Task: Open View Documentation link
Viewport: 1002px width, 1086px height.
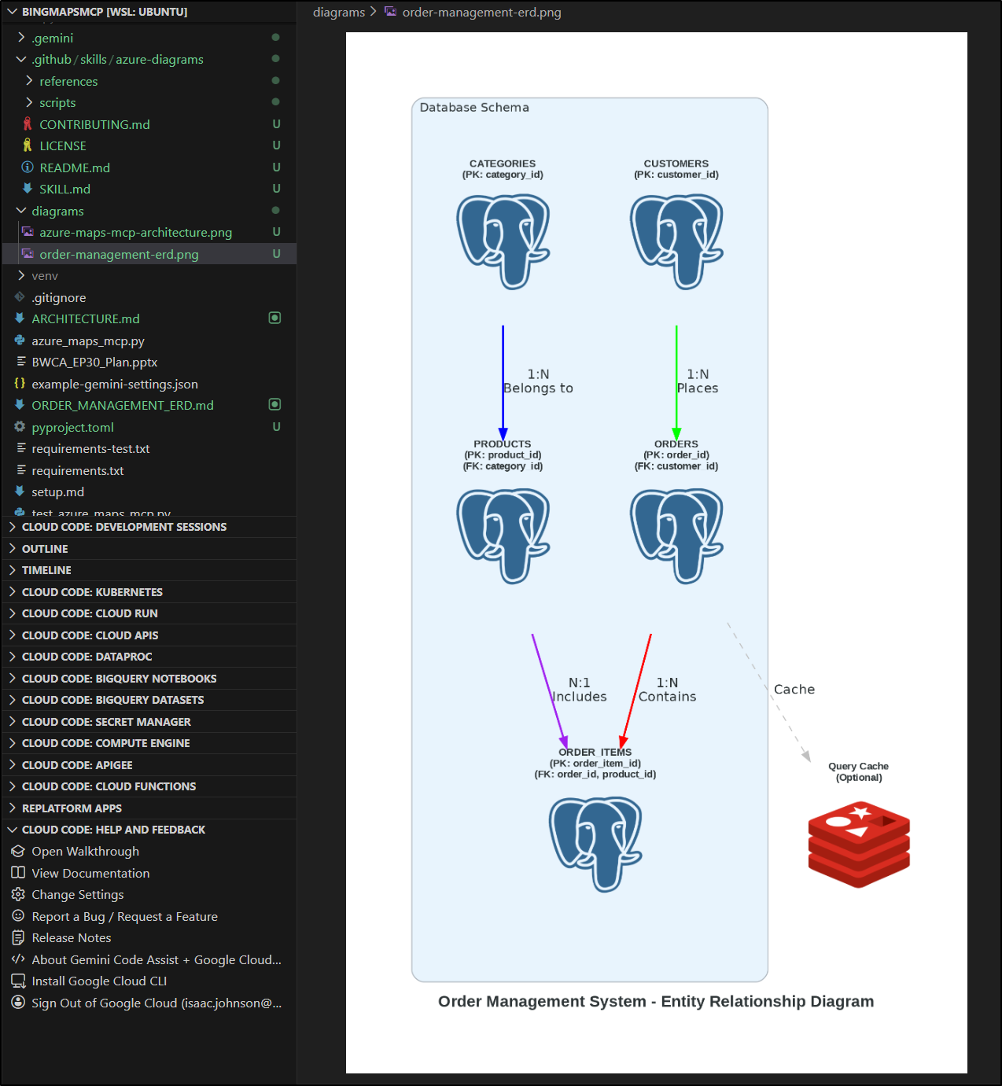Action: (x=90, y=874)
